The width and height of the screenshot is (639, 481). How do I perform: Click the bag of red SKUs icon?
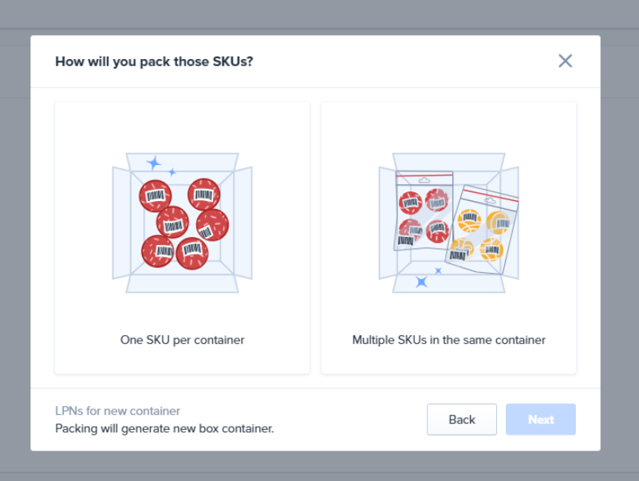tap(424, 211)
